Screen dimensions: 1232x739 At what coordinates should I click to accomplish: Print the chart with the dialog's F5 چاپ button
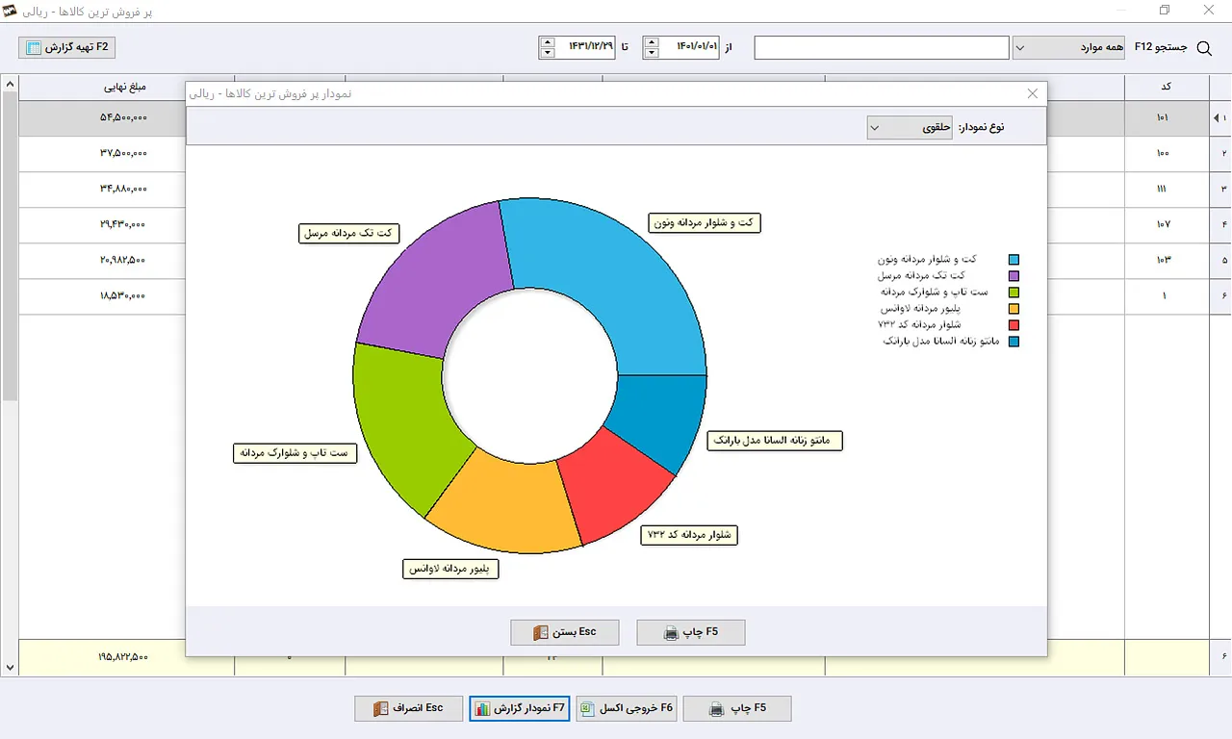[691, 632]
